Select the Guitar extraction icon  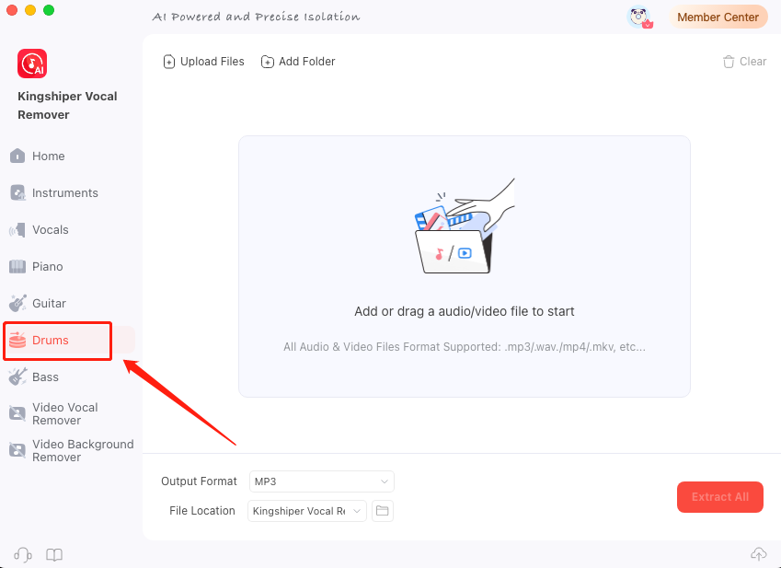(x=17, y=304)
